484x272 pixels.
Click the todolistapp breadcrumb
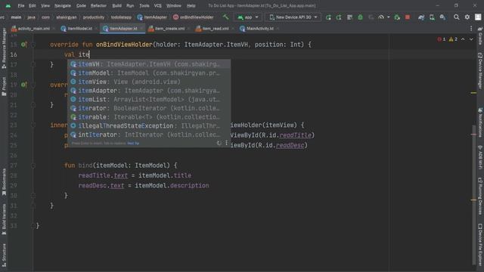121,17
